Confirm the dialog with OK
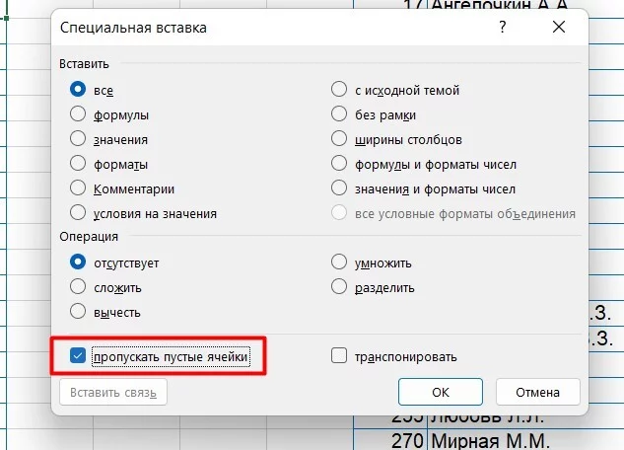 pyautogui.click(x=441, y=392)
